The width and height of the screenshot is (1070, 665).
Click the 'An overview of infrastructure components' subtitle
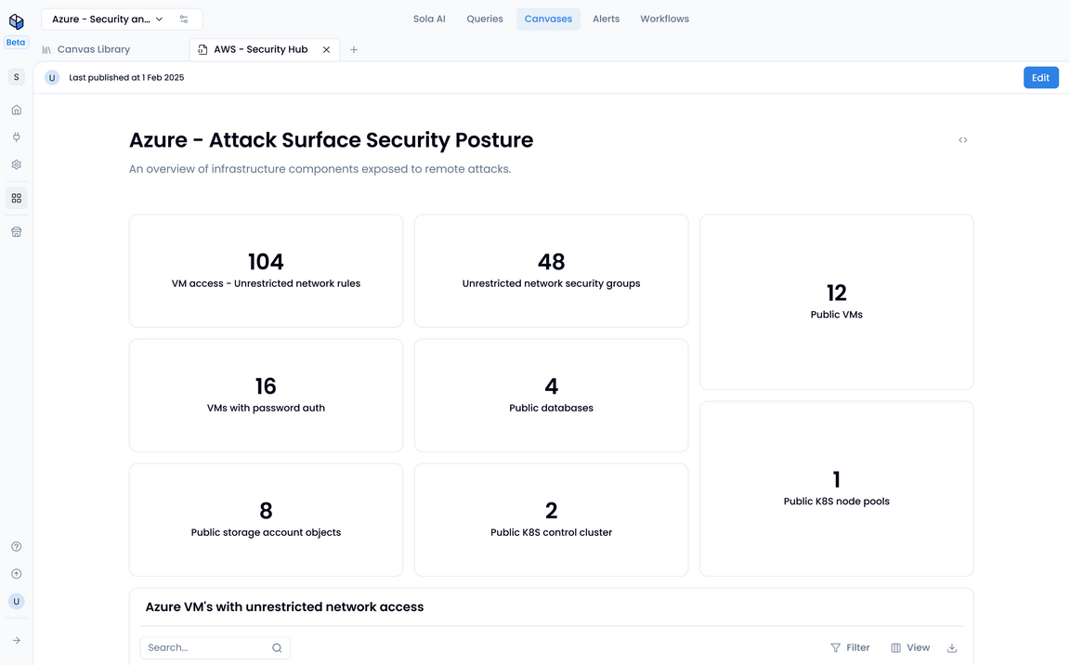[320, 169]
